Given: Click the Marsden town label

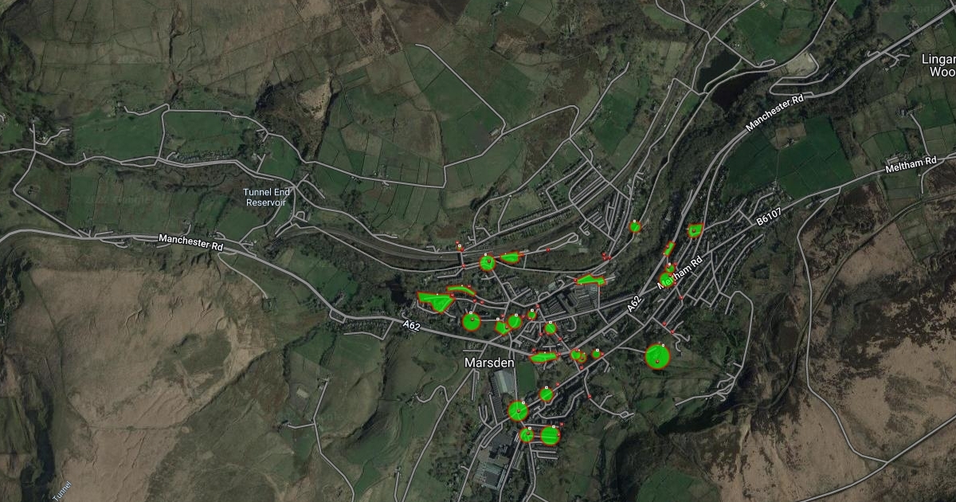Looking at the screenshot, I should (488, 362).
